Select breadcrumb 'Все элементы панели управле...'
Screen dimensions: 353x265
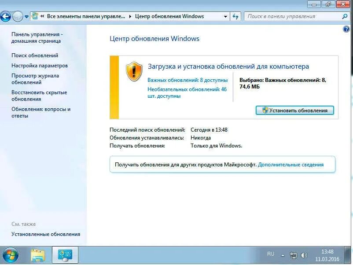tap(86, 16)
